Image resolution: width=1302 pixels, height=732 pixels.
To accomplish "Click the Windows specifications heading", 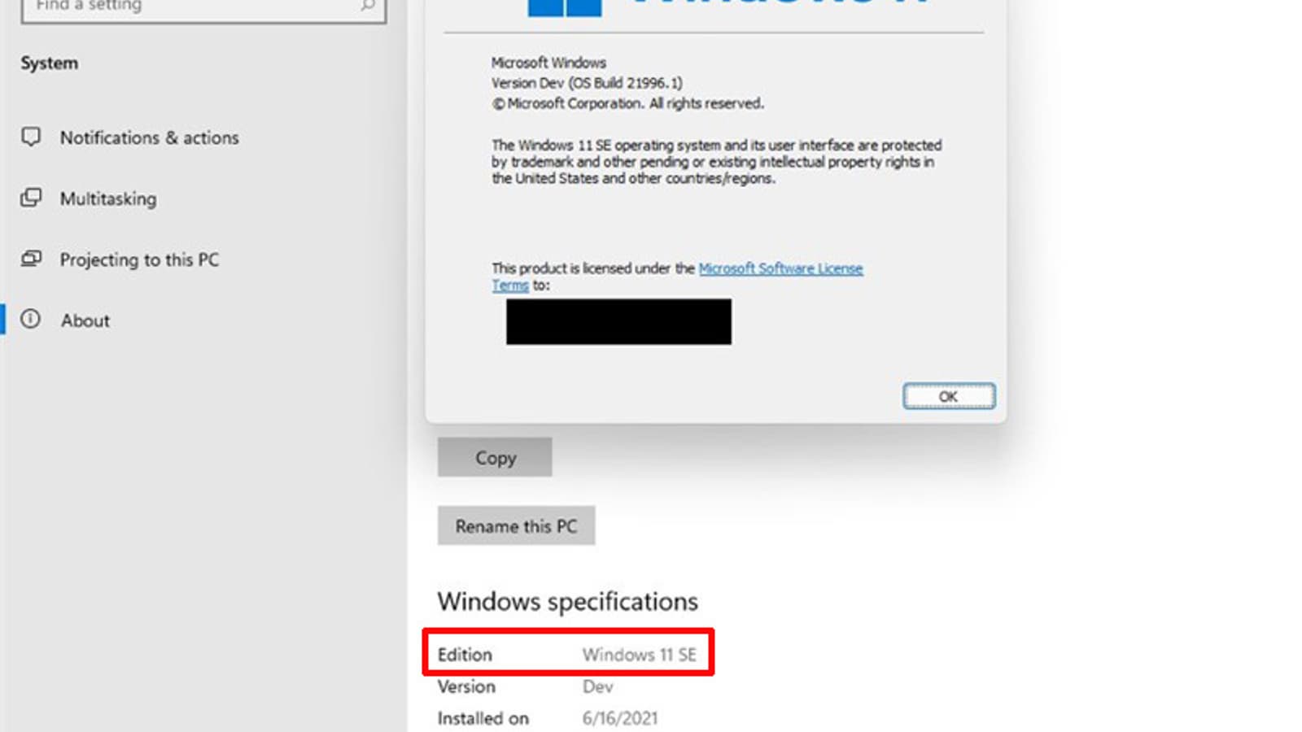I will 568,602.
